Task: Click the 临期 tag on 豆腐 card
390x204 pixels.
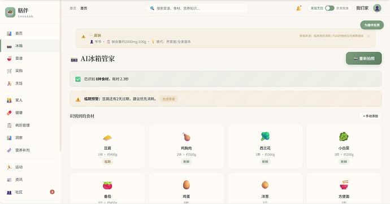Action: [x=107, y=162]
